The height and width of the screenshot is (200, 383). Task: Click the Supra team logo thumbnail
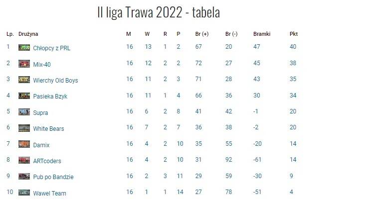pos(24,112)
